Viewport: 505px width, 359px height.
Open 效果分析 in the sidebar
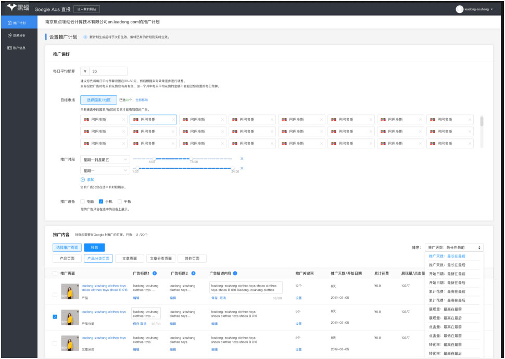19,35
